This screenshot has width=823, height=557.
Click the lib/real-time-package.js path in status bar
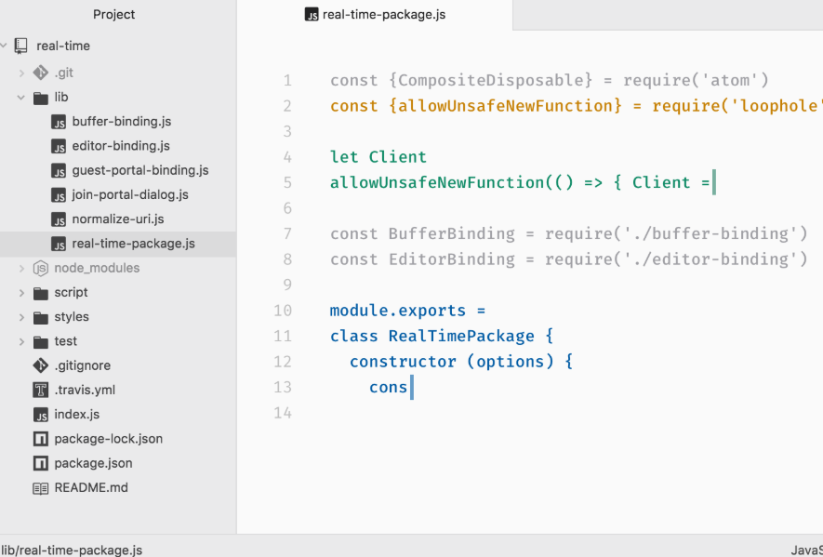tap(72, 550)
